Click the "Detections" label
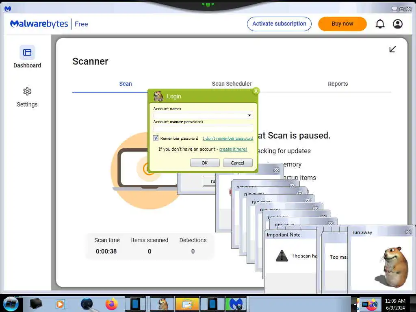The image size is (416, 312). [x=193, y=240]
